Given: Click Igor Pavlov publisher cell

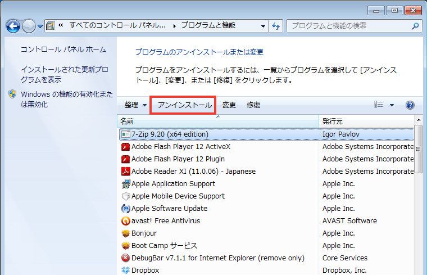Looking at the screenshot, I should 340,134.
